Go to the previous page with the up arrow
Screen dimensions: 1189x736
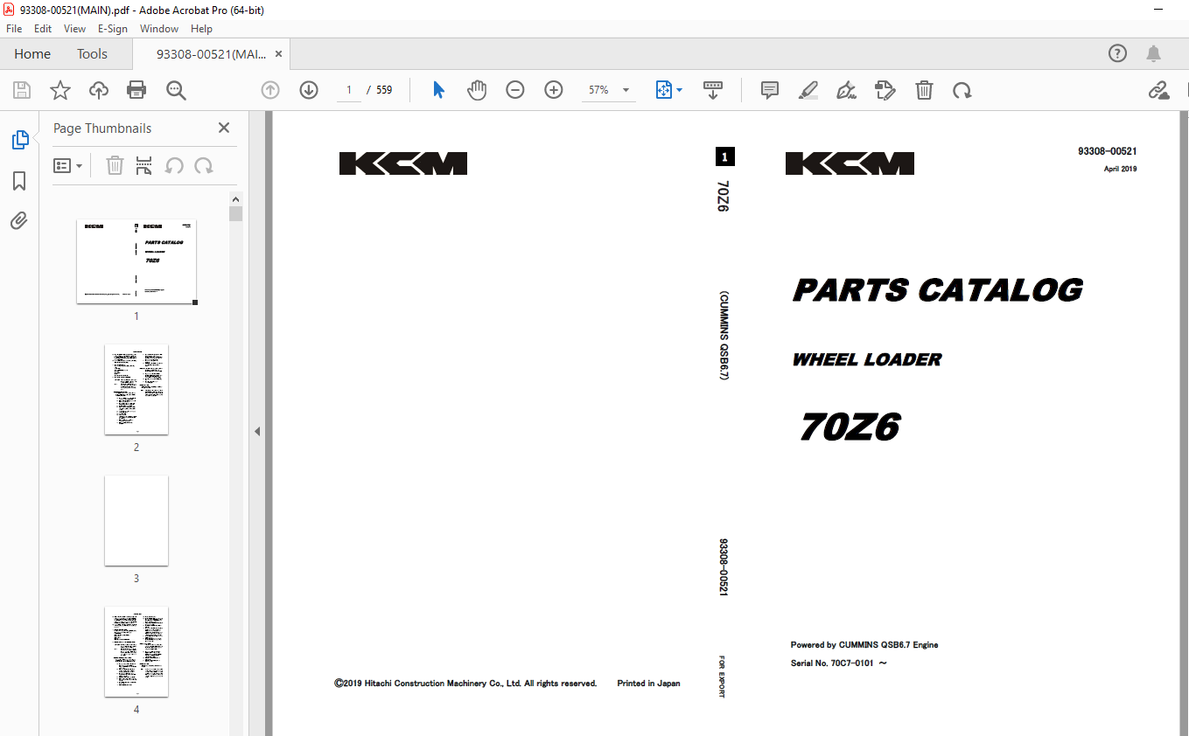point(270,90)
